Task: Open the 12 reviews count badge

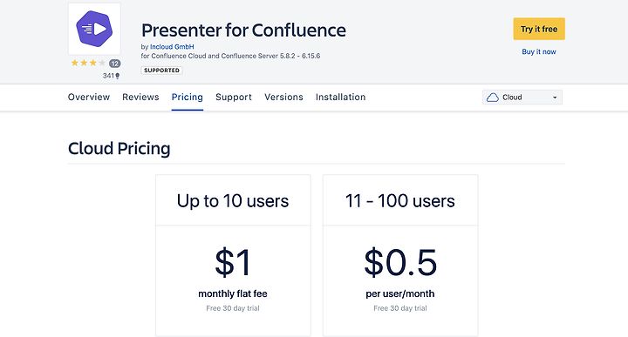Action: click(114, 64)
